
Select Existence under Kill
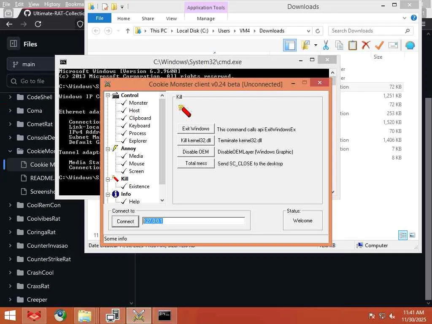point(139,186)
